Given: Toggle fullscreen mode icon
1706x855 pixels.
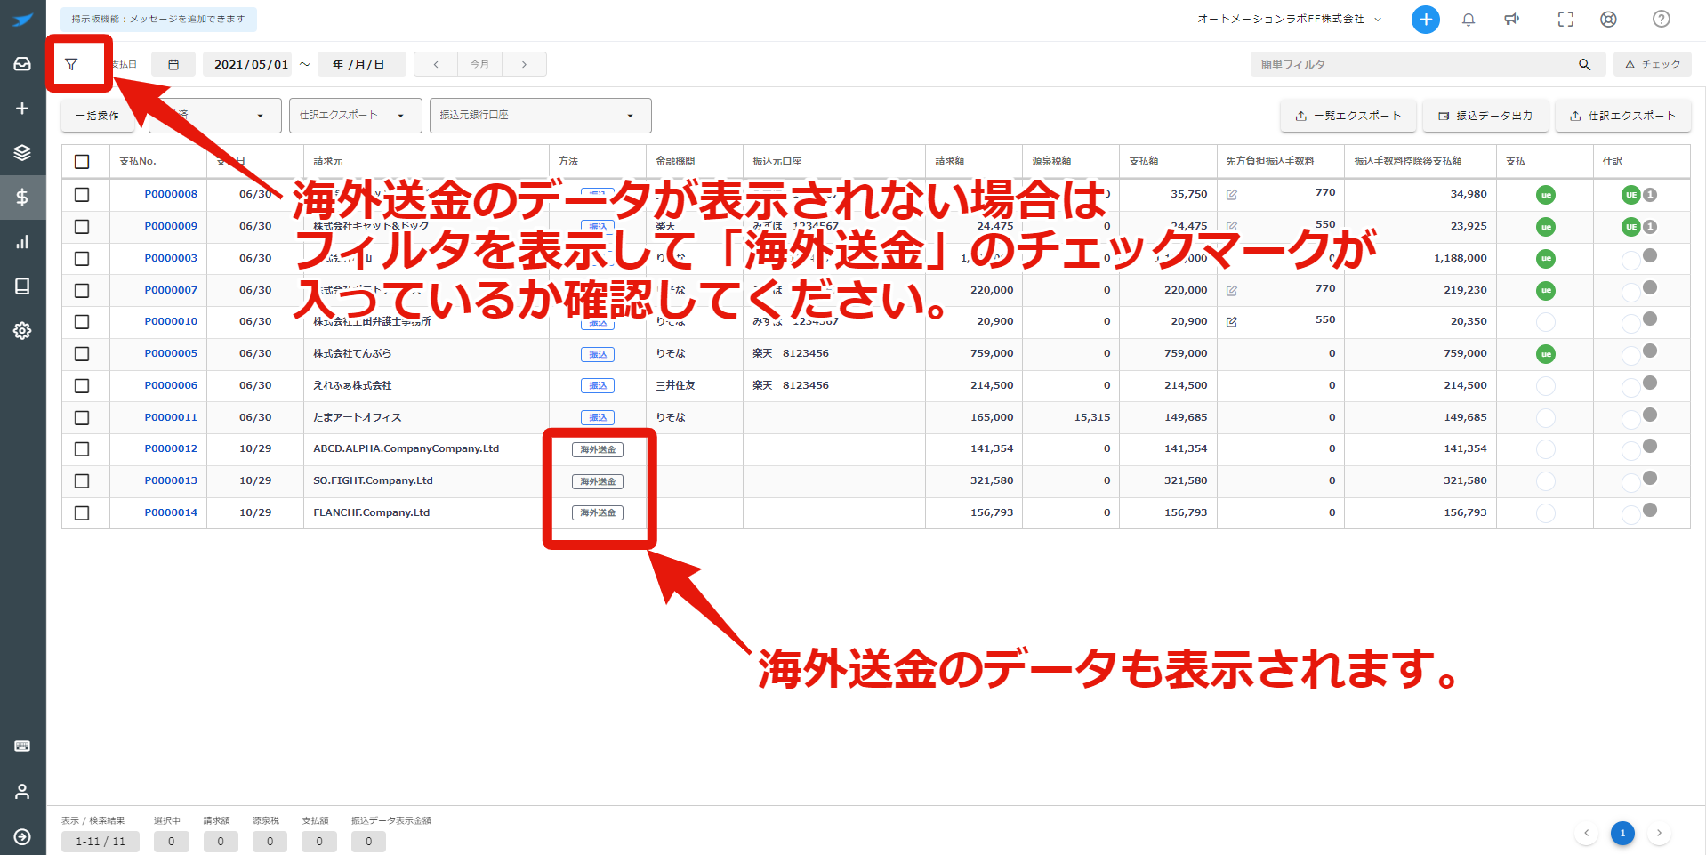Looking at the screenshot, I should [1565, 20].
